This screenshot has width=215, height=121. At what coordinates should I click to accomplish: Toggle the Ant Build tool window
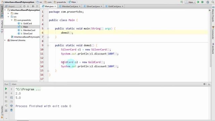[213, 48]
